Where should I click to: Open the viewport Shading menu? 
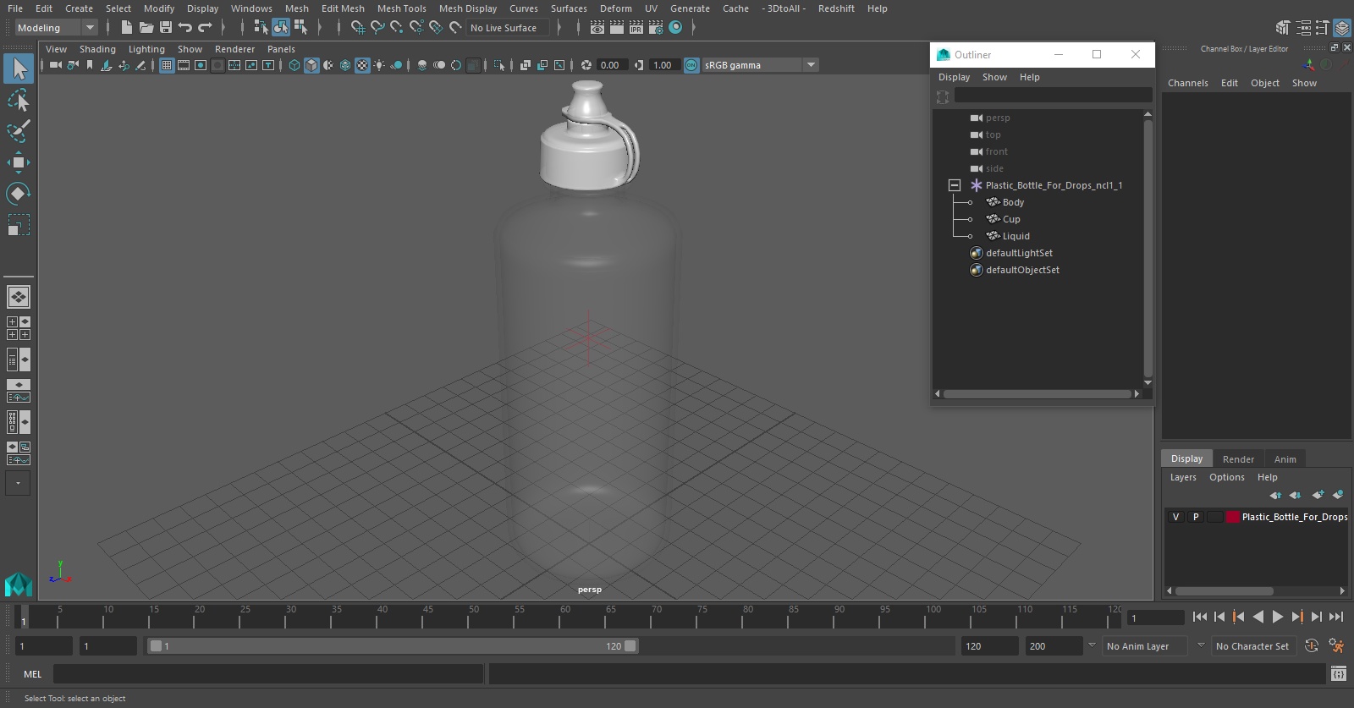(97, 49)
